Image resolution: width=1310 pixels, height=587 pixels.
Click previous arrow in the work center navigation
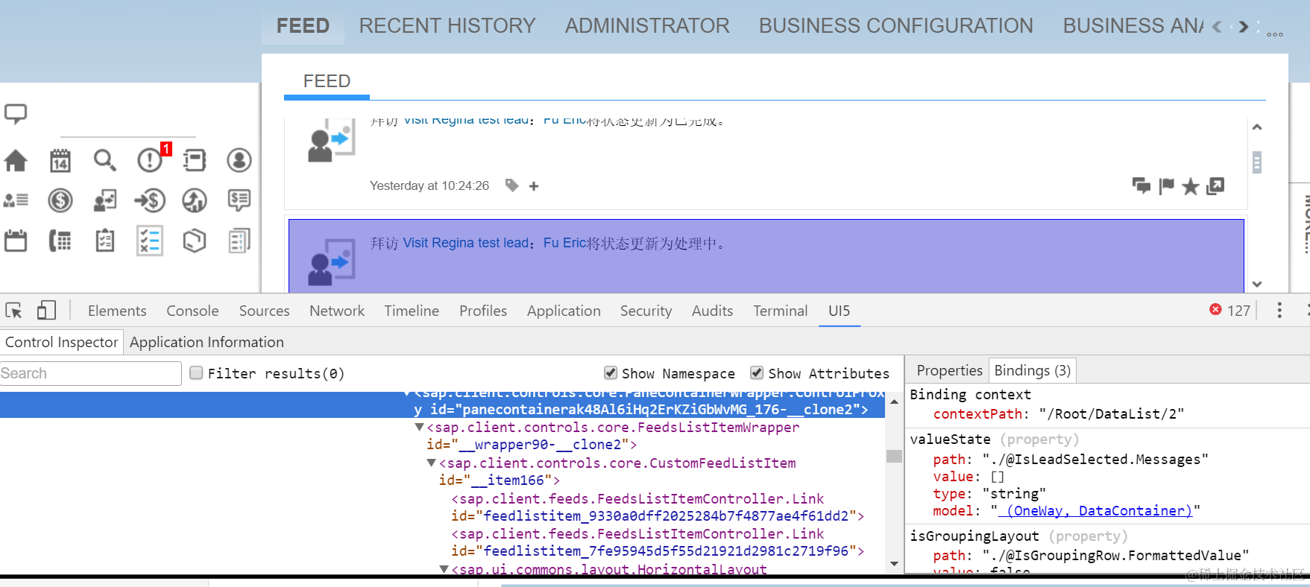coord(1218,27)
